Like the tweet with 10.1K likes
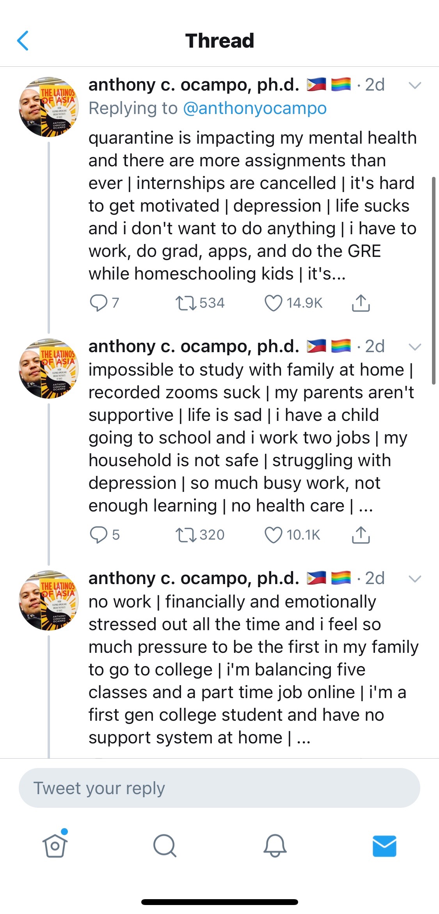The width and height of the screenshot is (439, 914). [273, 535]
